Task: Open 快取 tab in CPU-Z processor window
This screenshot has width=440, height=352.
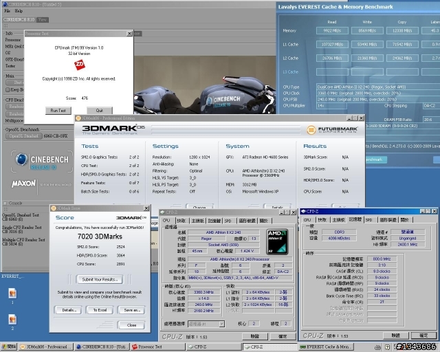Action: pyautogui.click(x=181, y=221)
